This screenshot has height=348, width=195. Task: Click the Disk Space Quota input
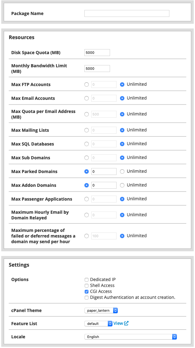tap(97, 53)
